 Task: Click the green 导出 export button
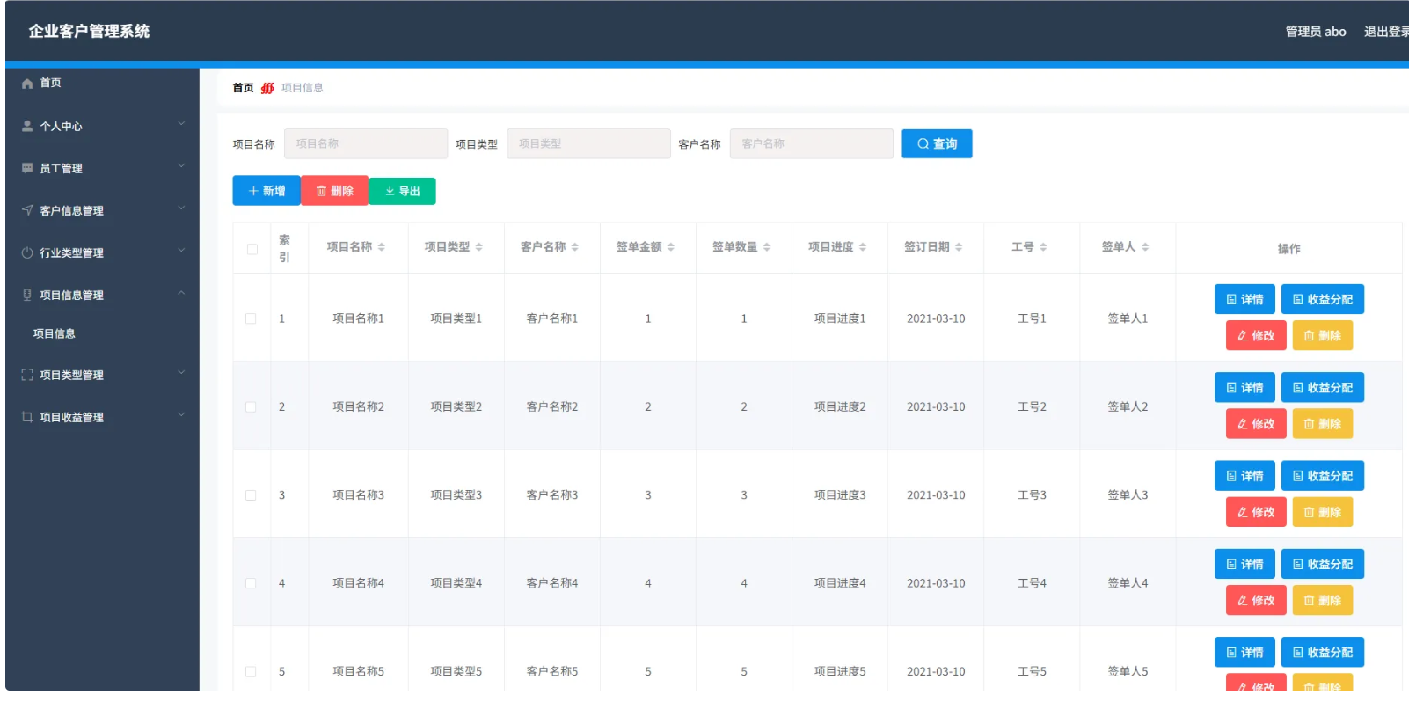pyautogui.click(x=403, y=192)
